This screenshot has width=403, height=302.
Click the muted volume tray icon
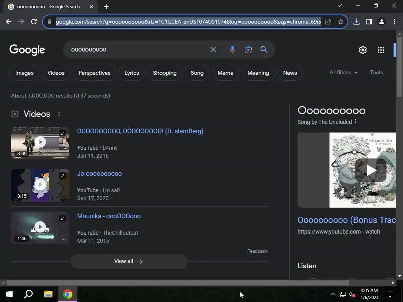coord(352,294)
